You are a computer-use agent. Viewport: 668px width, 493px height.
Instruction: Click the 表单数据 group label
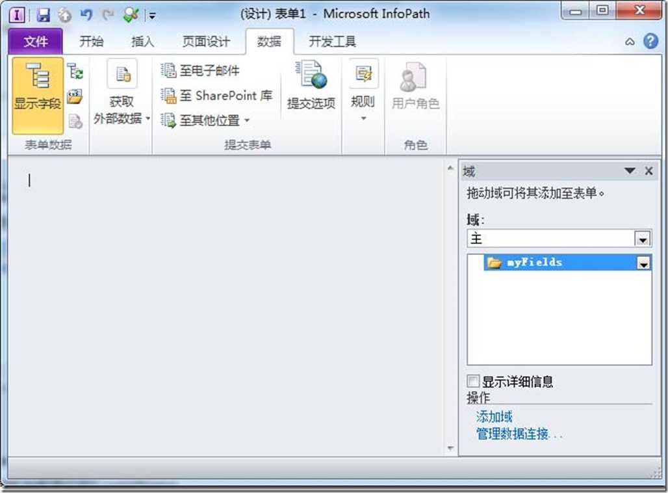point(48,145)
